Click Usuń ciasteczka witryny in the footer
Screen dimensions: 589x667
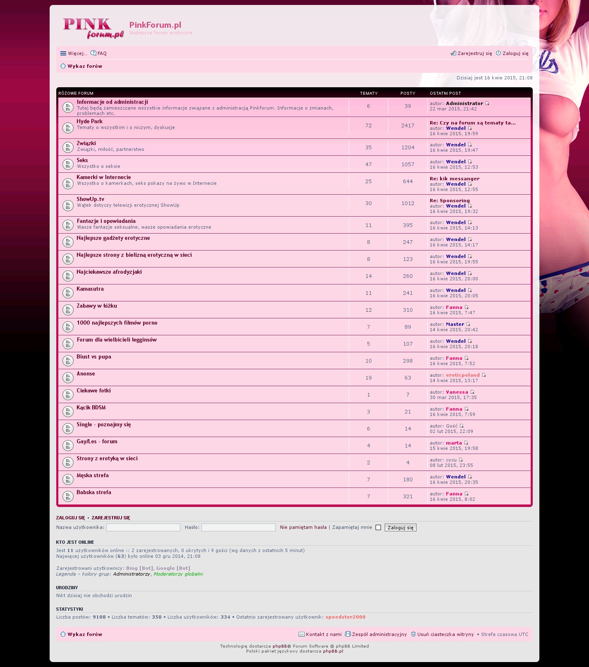click(442, 634)
